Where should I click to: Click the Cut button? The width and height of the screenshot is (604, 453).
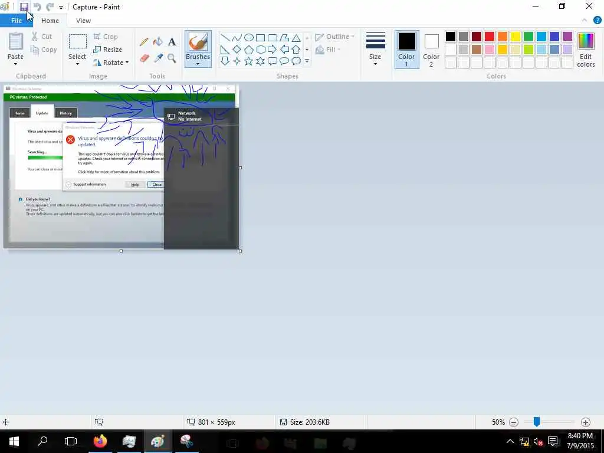pyautogui.click(x=42, y=37)
